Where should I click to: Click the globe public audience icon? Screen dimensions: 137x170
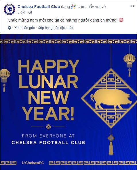(30, 12)
